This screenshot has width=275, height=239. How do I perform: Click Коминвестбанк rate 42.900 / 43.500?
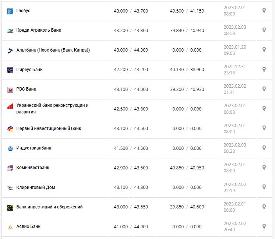point(131,168)
